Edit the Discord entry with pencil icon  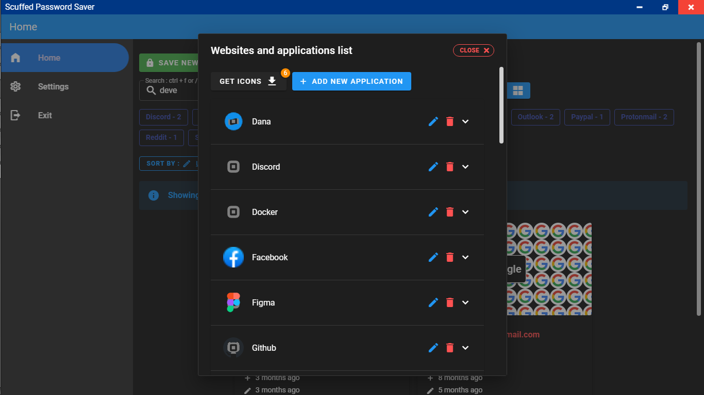433,167
